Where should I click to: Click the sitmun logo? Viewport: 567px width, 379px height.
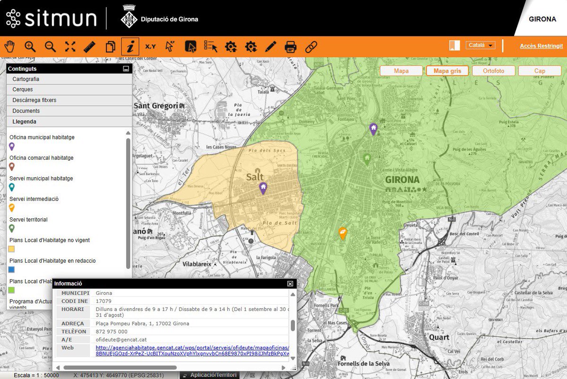click(x=51, y=18)
